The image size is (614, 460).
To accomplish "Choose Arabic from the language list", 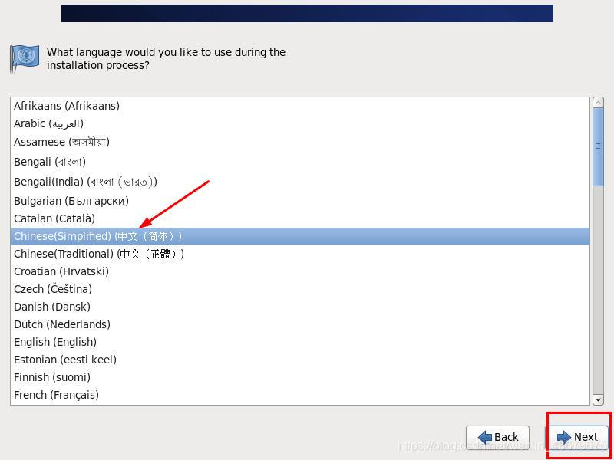I will pyautogui.click(x=299, y=123).
